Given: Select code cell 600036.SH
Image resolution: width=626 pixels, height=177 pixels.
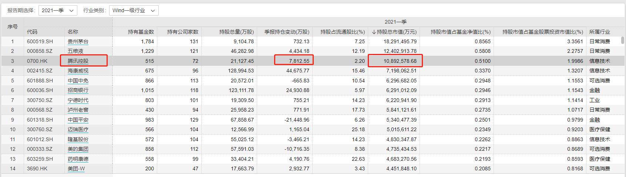Looking at the screenshot, I should (40, 90).
